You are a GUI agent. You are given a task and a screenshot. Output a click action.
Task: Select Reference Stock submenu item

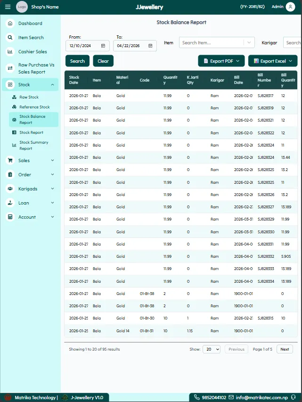point(34,107)
